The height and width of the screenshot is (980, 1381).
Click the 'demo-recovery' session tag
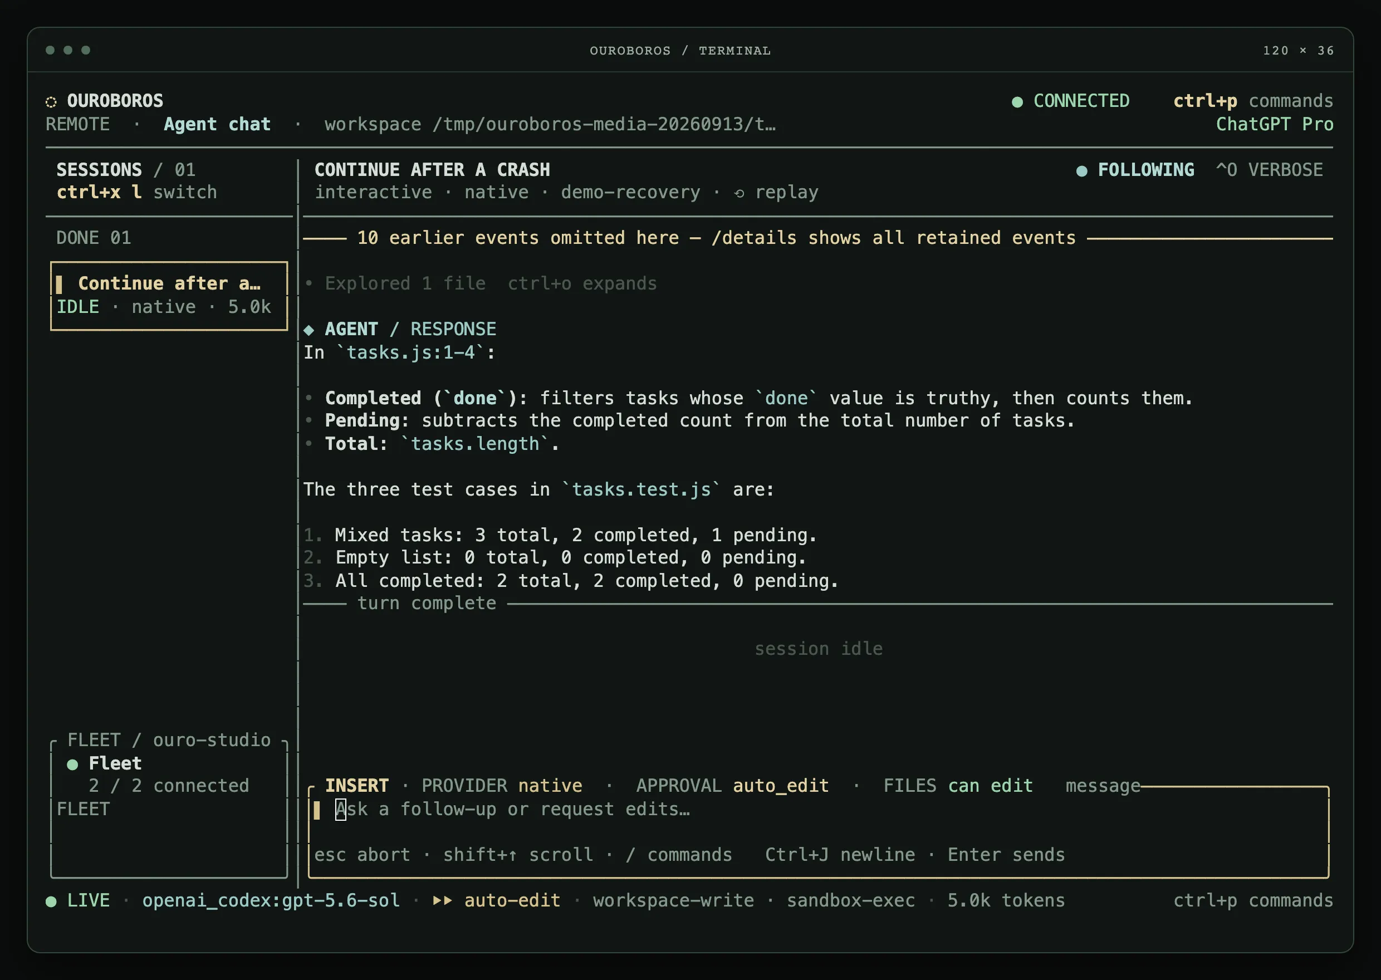pyautogui.click(x=630, y=193)
